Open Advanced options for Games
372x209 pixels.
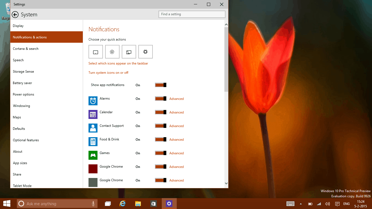tap(176, 153)
